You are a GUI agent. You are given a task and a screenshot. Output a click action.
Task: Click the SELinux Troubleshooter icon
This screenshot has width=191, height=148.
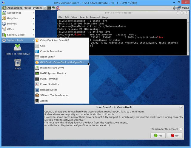[37, 95]
